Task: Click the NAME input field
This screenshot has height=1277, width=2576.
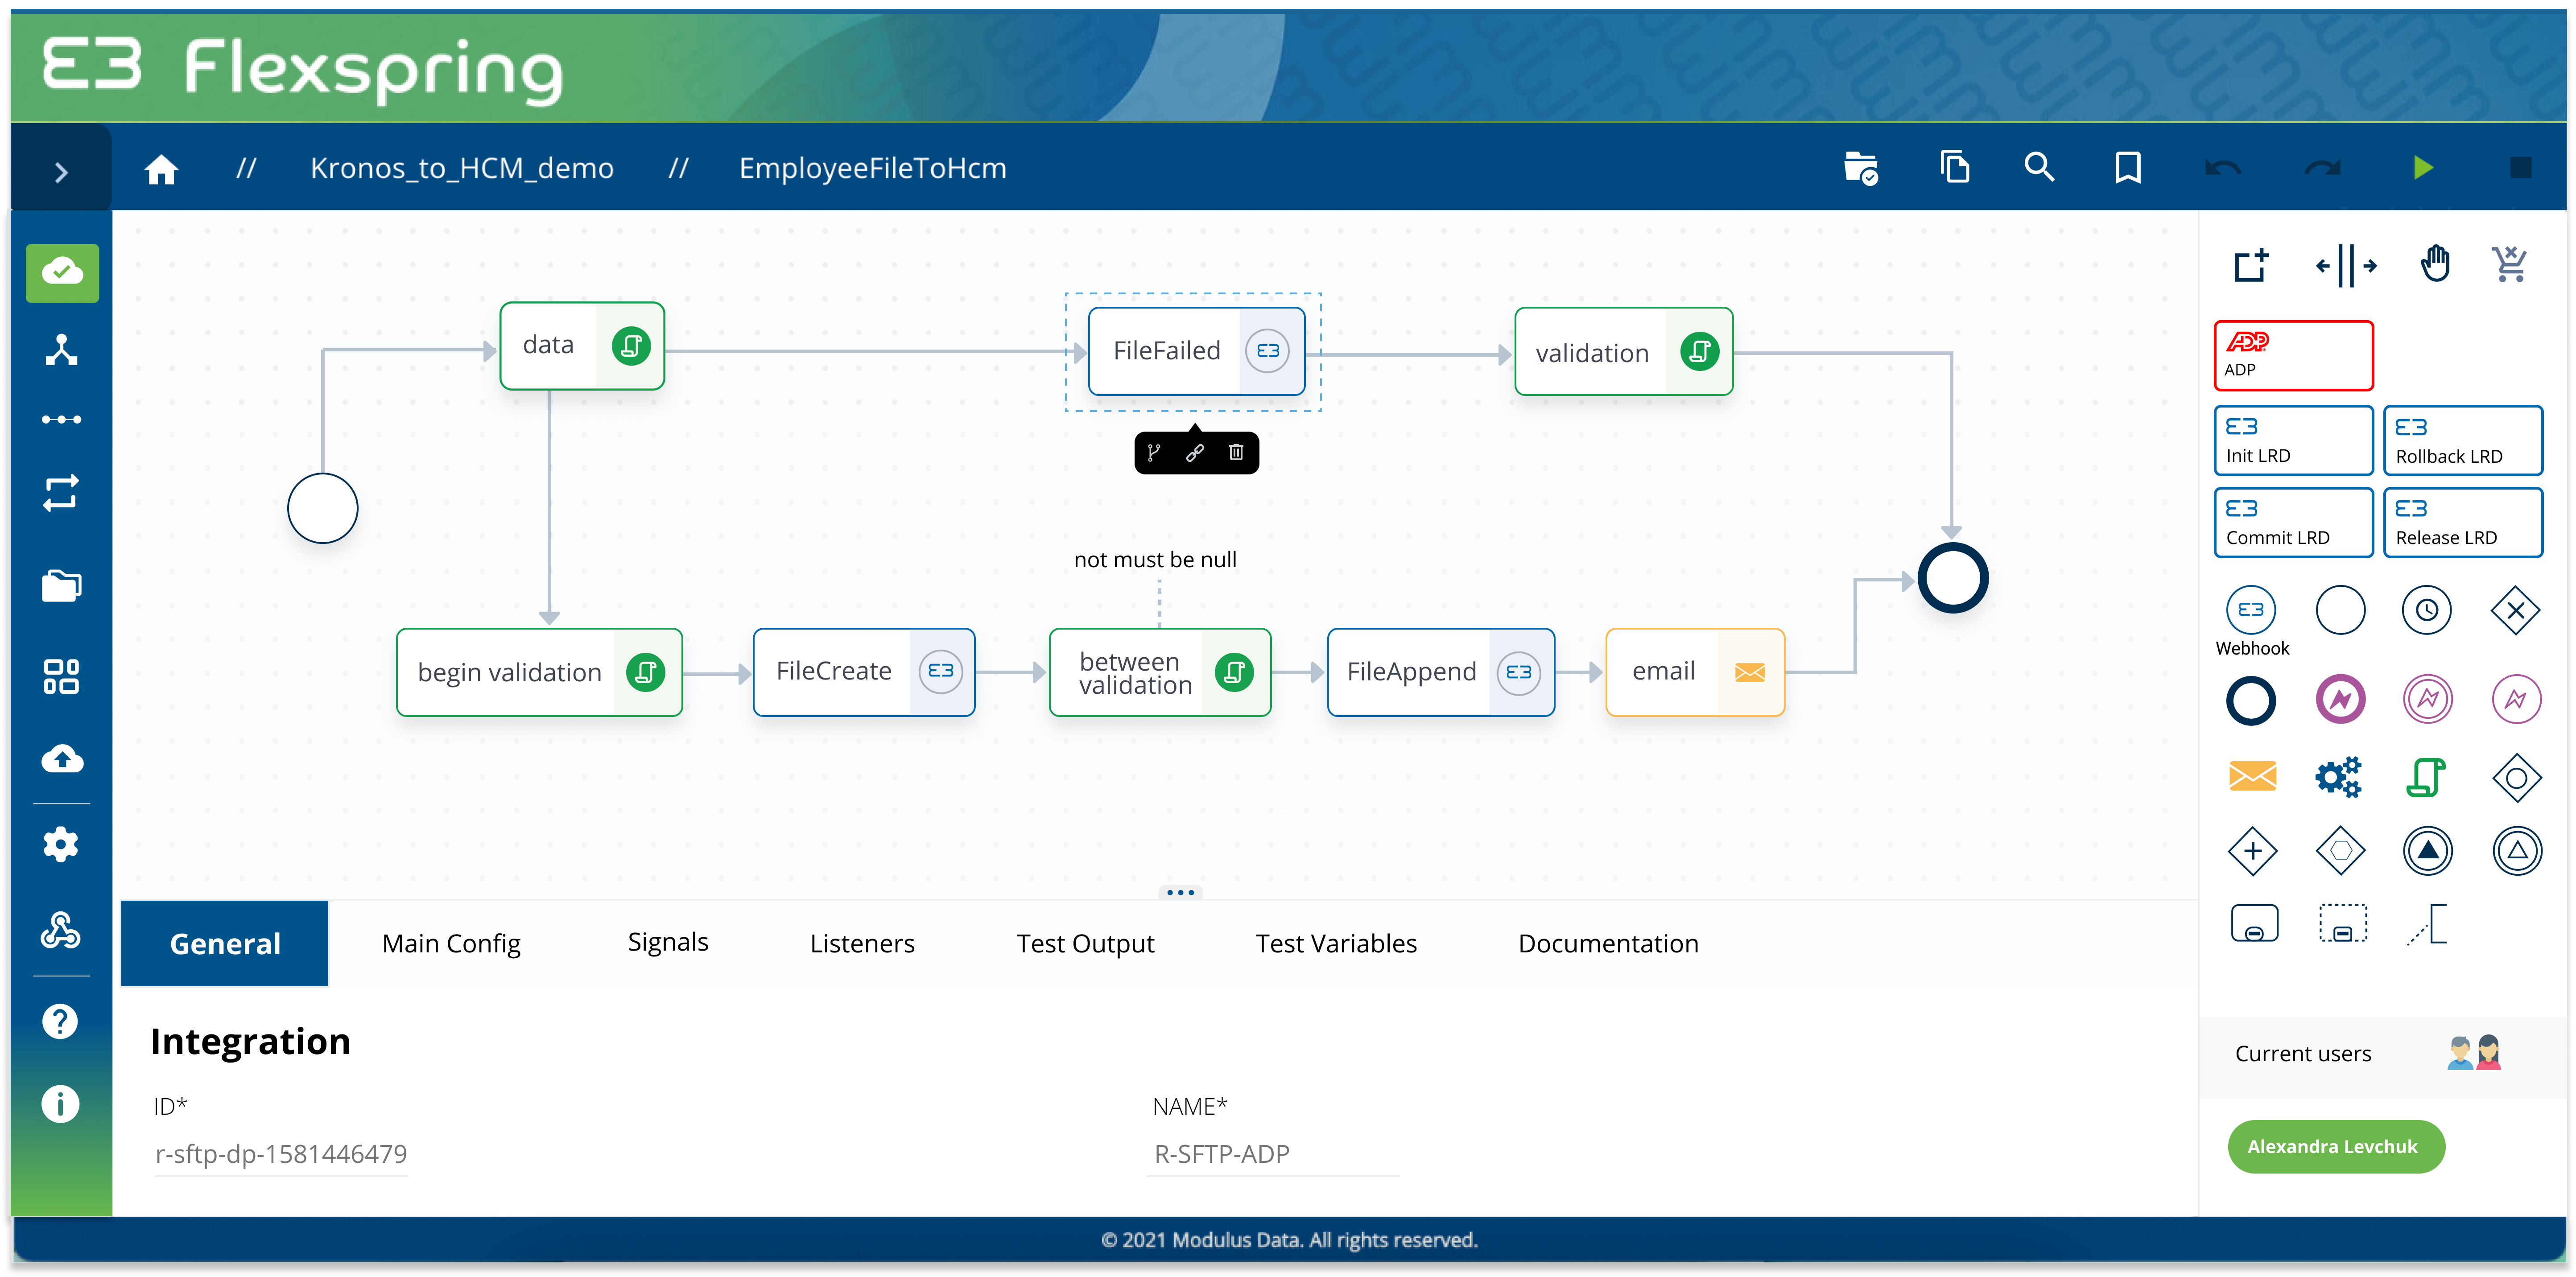Action: (x=1273, y=1154)
